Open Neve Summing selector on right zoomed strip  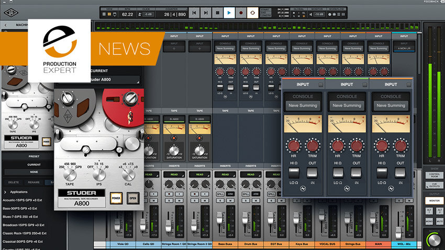391,106
